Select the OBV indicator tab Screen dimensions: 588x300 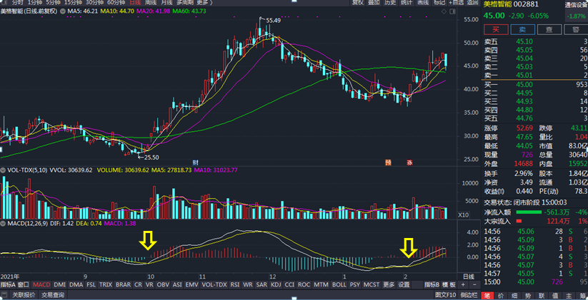[x=163, y=284]
